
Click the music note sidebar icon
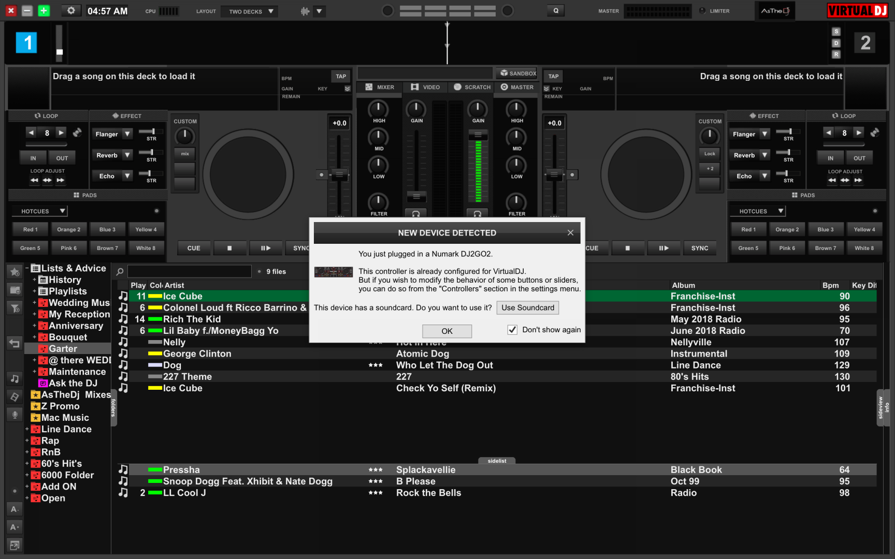[x=15, y=379]
